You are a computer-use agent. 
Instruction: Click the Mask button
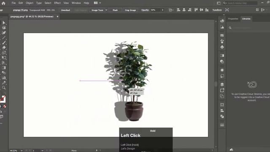coord(115,10)
